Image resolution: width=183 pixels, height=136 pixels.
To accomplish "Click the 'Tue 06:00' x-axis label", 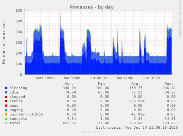I will [x=98, y=78].
